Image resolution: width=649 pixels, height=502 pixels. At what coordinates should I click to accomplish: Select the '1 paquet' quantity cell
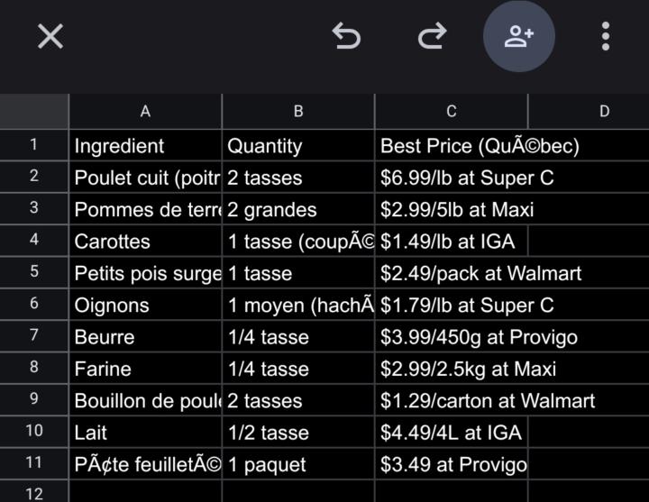tap(298, 465)
